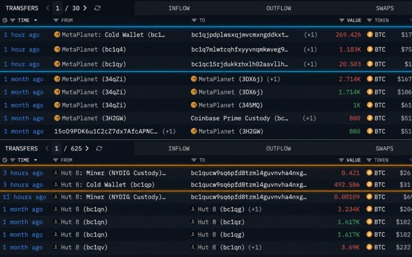412x257 pixels.
Task: Open OUTFLOW tab in Hut 8 panel
Action: point(279,149)
